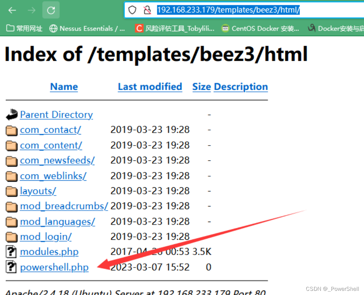Open the layouts/ folder link
The width and height of the screenshot is (364, 295).
click(x=38, y=191)
